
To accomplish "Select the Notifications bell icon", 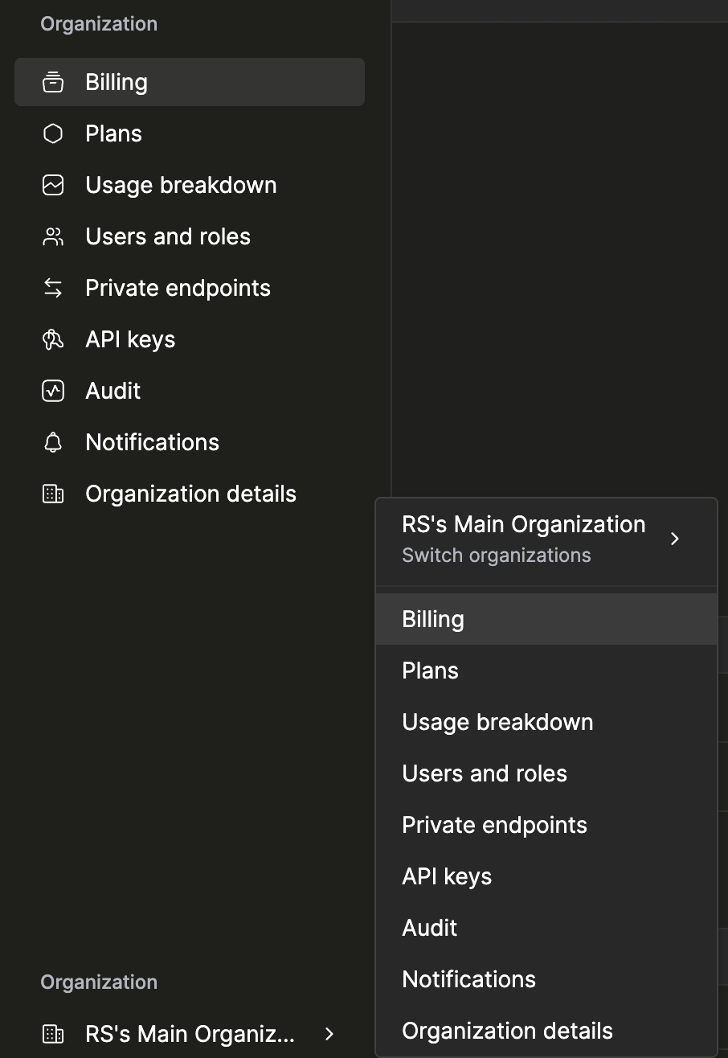I will pos(52,441).
